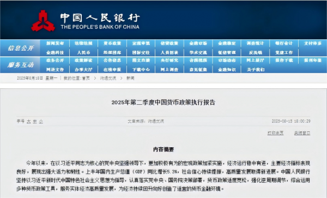This screenshot has height=198, width=327.
Task: Open the 新闻发布 navigation item
Action: tap(55, 44)
